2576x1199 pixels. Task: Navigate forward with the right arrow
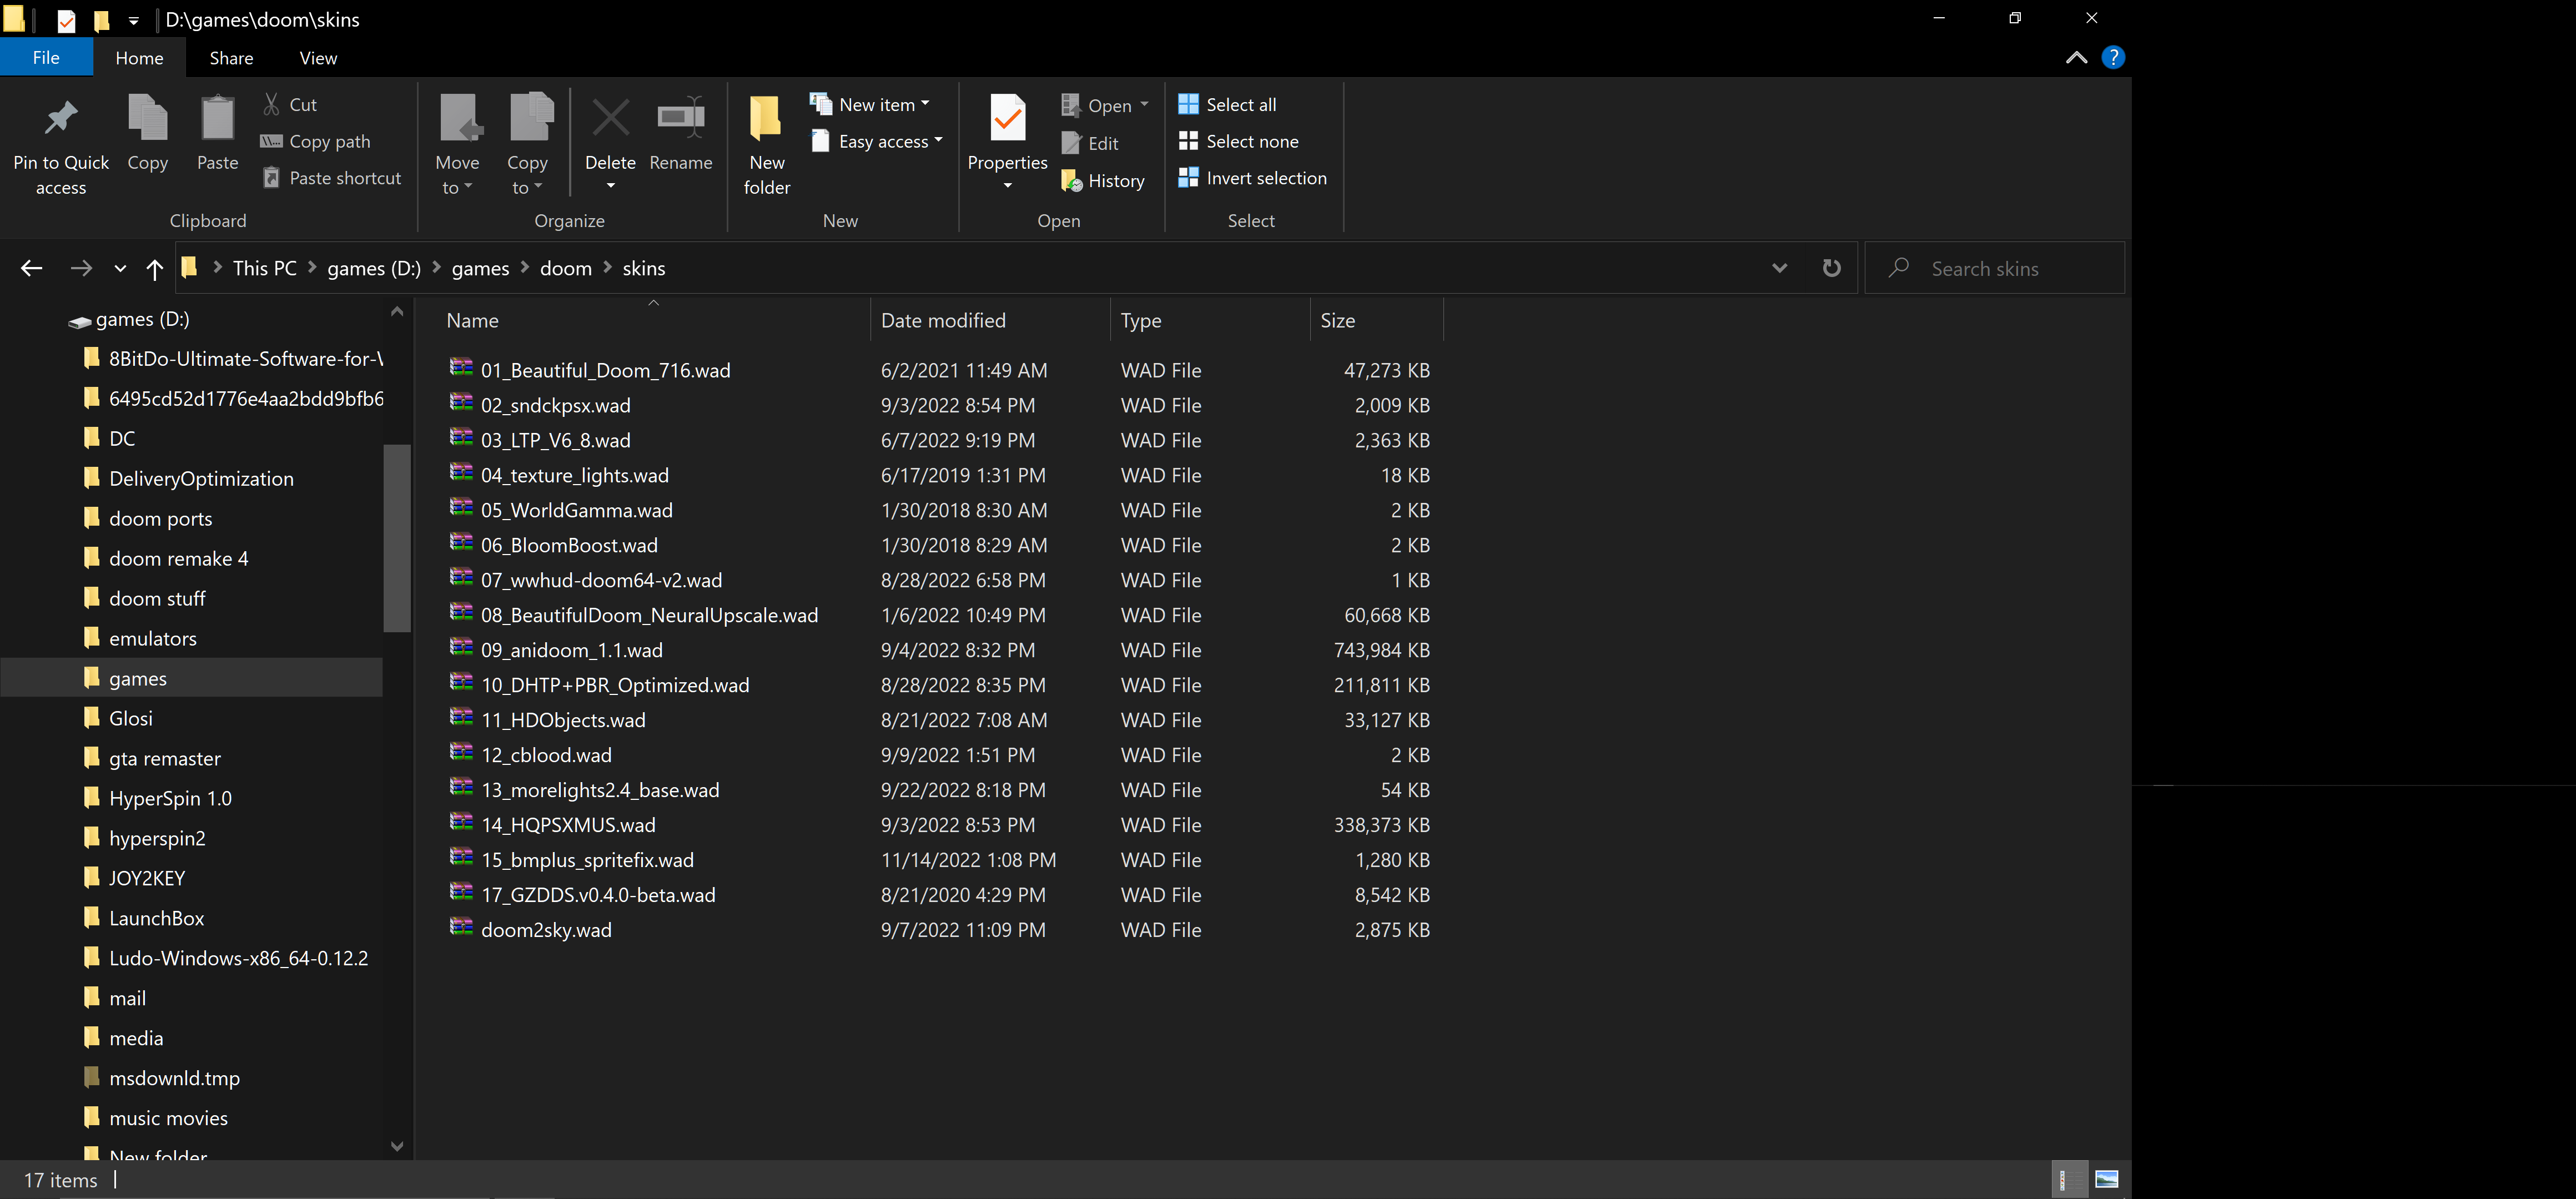point(81,268)
